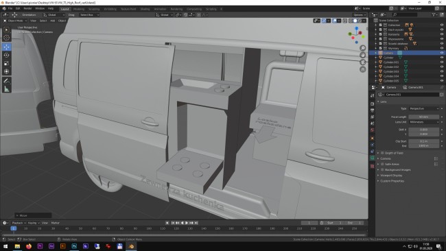Image resolution: width=446 pixels, height=251 pixels.
Task: Expand the Custom Properties panel
Action: [x=392, y=181]
